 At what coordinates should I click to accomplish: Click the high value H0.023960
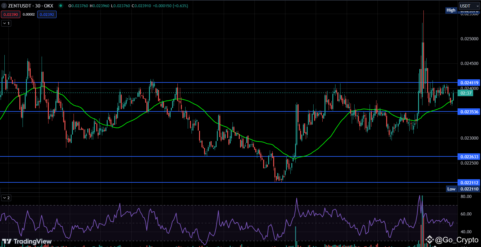[x=100, y=6]
